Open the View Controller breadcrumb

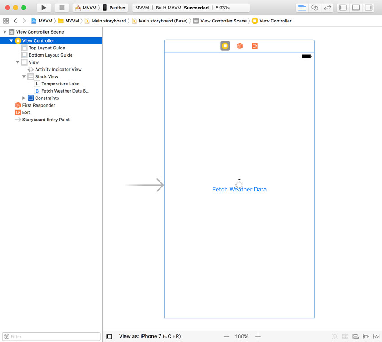click(x=271, y=21)
